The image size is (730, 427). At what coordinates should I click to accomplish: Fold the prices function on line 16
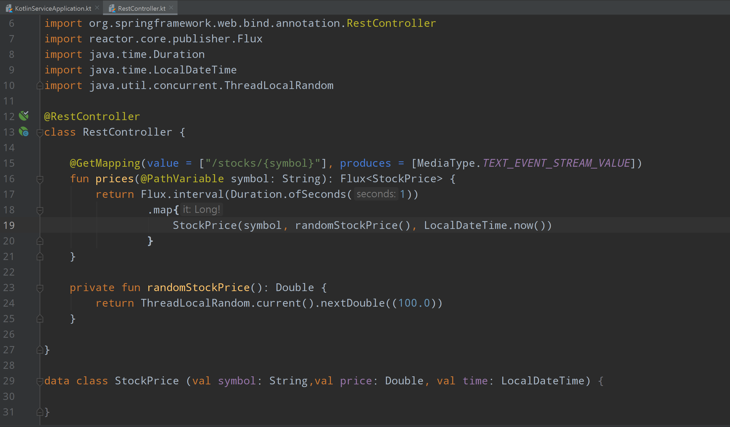[40, 179]
